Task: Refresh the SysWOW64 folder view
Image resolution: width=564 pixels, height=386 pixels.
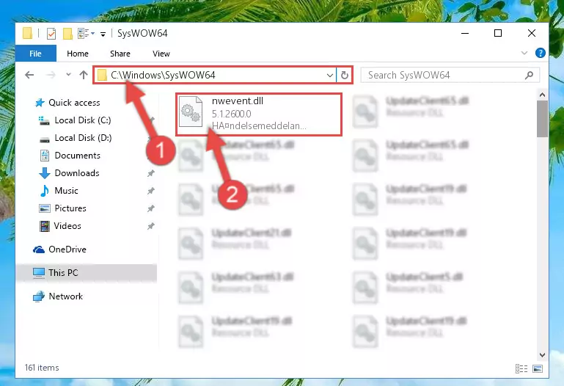Action: pyautogui.click(x=344, y=75)
